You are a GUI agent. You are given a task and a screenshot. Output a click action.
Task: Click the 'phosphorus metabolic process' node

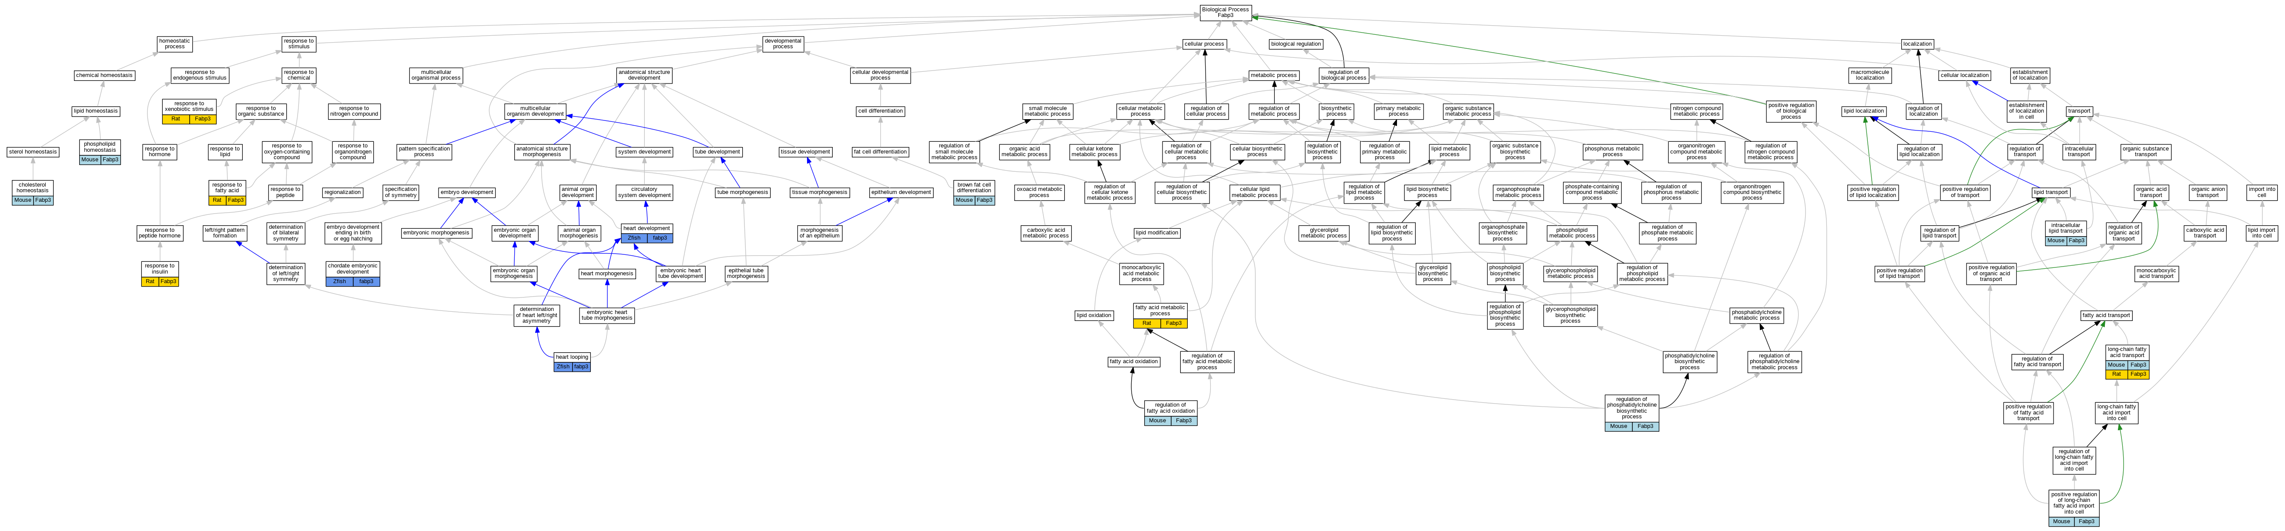tap(1612, 152)
